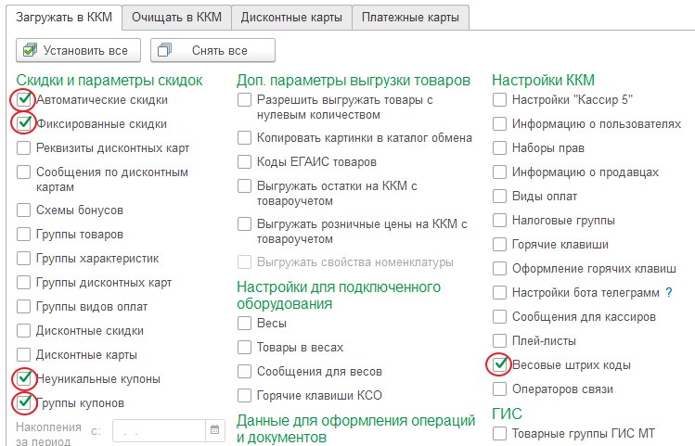Click Доп. параметры выгрузки товаров heading
Image resolution: width=695 pixels, height=446 pixels.
click(354, 80)
